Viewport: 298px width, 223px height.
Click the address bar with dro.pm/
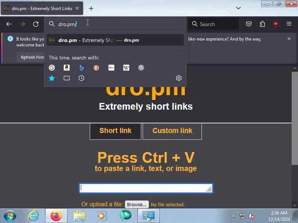click(x=116, y=24)
